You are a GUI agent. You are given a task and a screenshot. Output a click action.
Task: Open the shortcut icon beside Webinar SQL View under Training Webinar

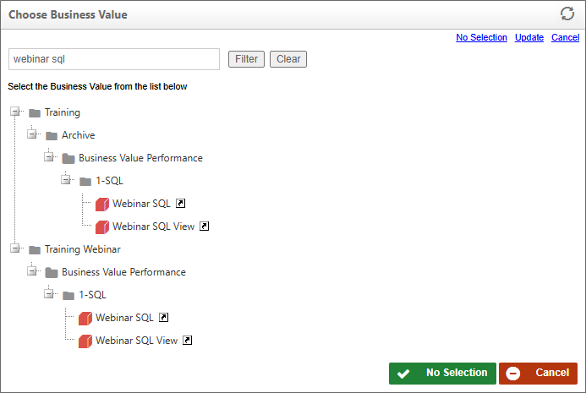187,340
